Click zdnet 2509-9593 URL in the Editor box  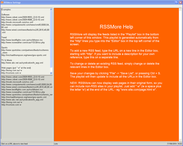[23, 17]
